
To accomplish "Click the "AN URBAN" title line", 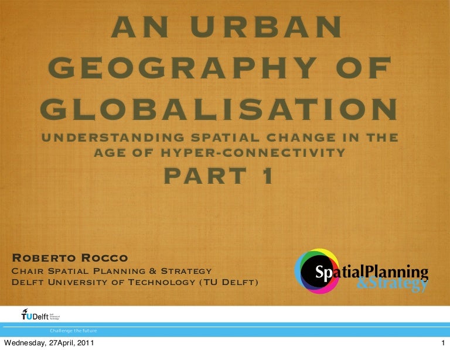I will [x=226, y=29].
